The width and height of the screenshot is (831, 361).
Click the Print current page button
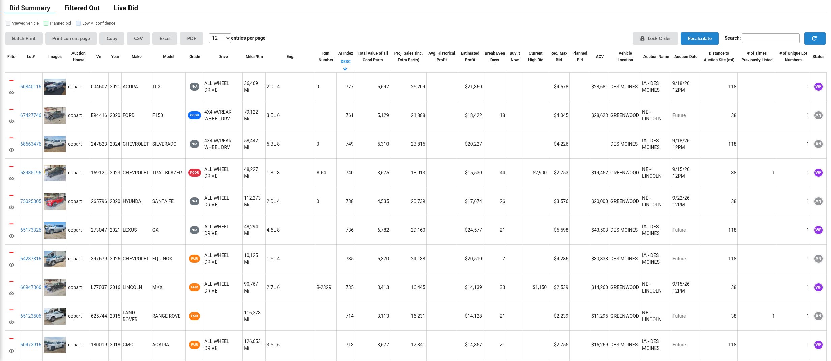[x=71, y=38]
